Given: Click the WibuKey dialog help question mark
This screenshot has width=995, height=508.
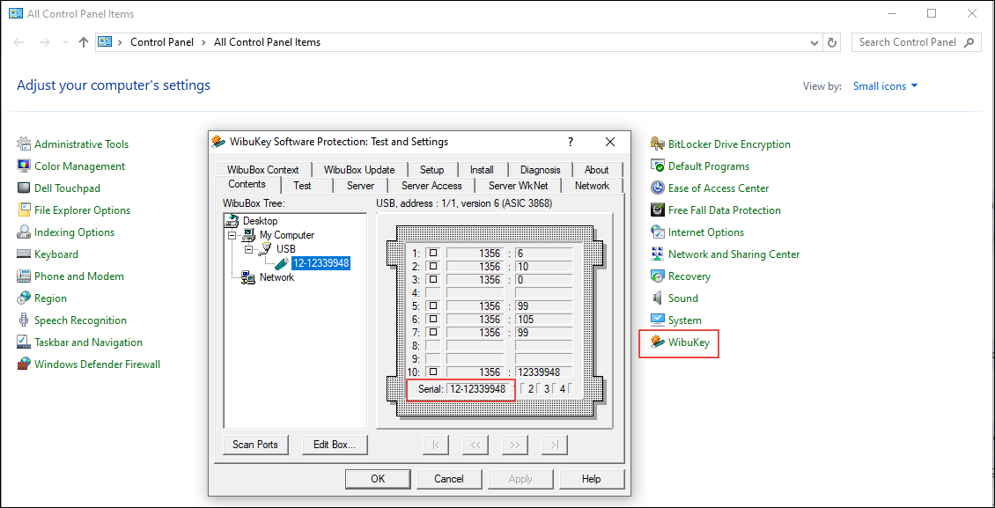Looking at the screenshot, I should [x=571, y=142].
